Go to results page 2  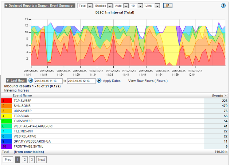point(25,159)
